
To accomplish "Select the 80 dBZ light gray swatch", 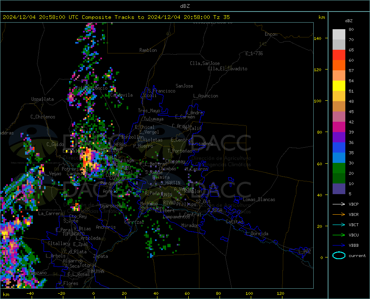I will click(339, 34).
